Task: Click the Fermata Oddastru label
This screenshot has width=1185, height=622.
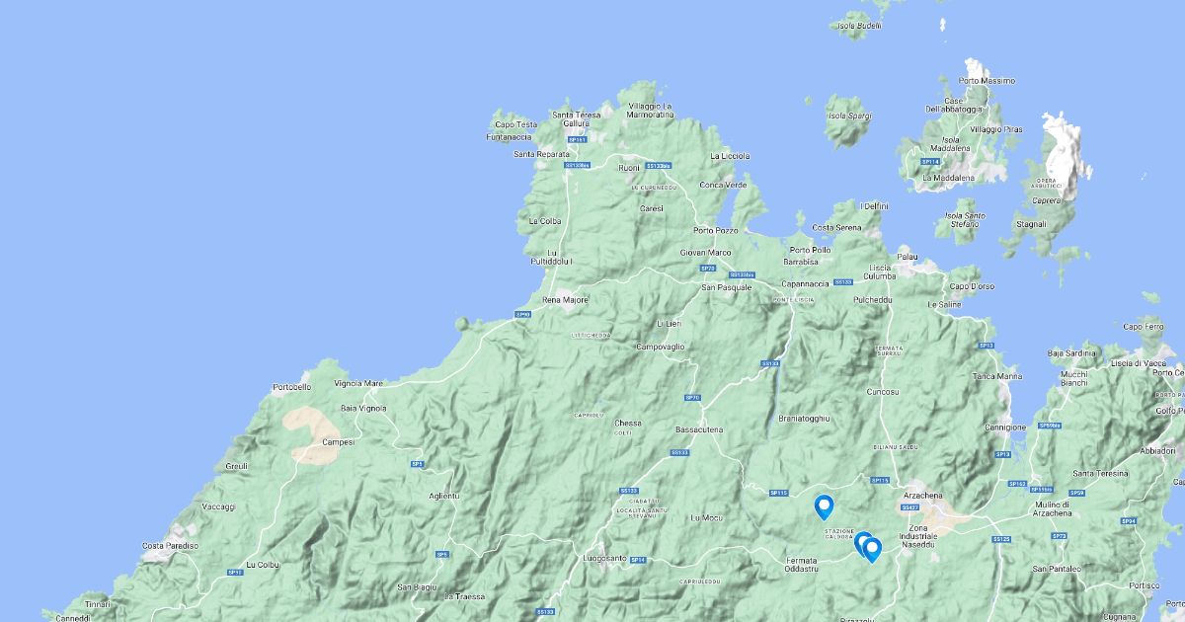Action: pos(803,565)
